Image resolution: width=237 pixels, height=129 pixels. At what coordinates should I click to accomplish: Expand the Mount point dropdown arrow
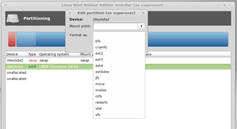[x=141, y=26]
